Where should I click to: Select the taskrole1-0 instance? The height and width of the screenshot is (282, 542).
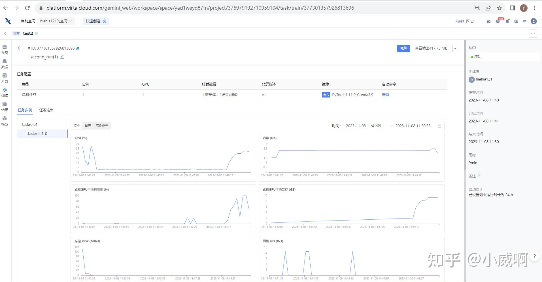pos(42,133)
